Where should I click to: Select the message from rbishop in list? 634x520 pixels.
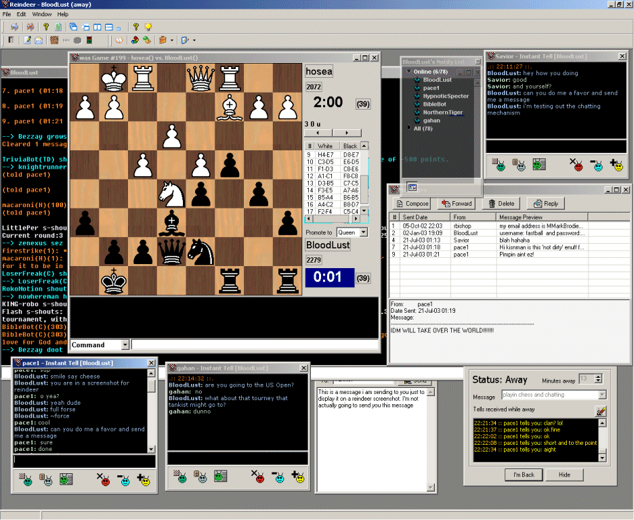pyautogui.click(x=465, y=225)
